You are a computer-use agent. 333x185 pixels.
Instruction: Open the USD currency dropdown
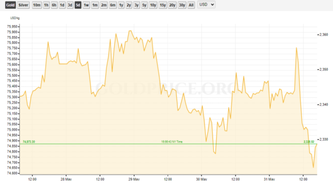coord(207,5)
